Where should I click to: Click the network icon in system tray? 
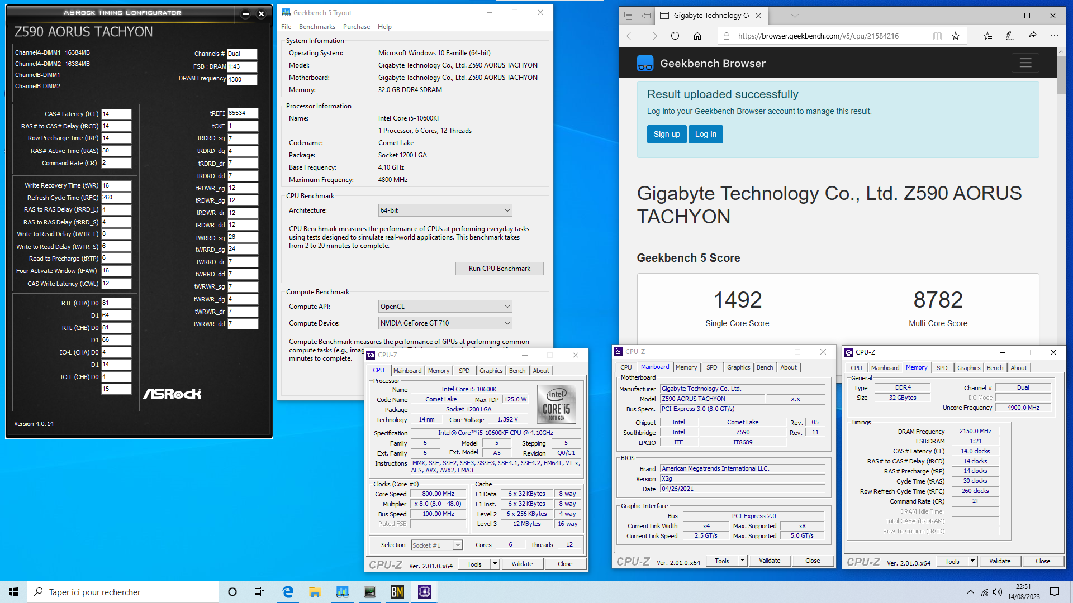click(x=984, y=592)
